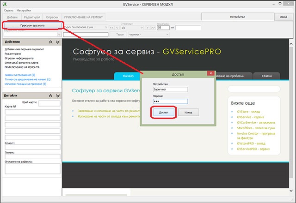Open the keyword search dropdown

[106, 27]
